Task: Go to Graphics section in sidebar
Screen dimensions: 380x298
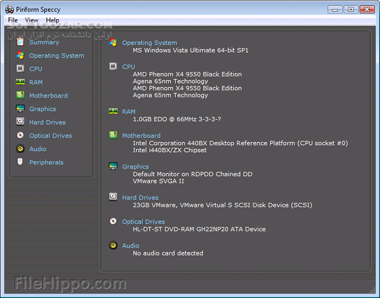Action: tap(43, 109)
